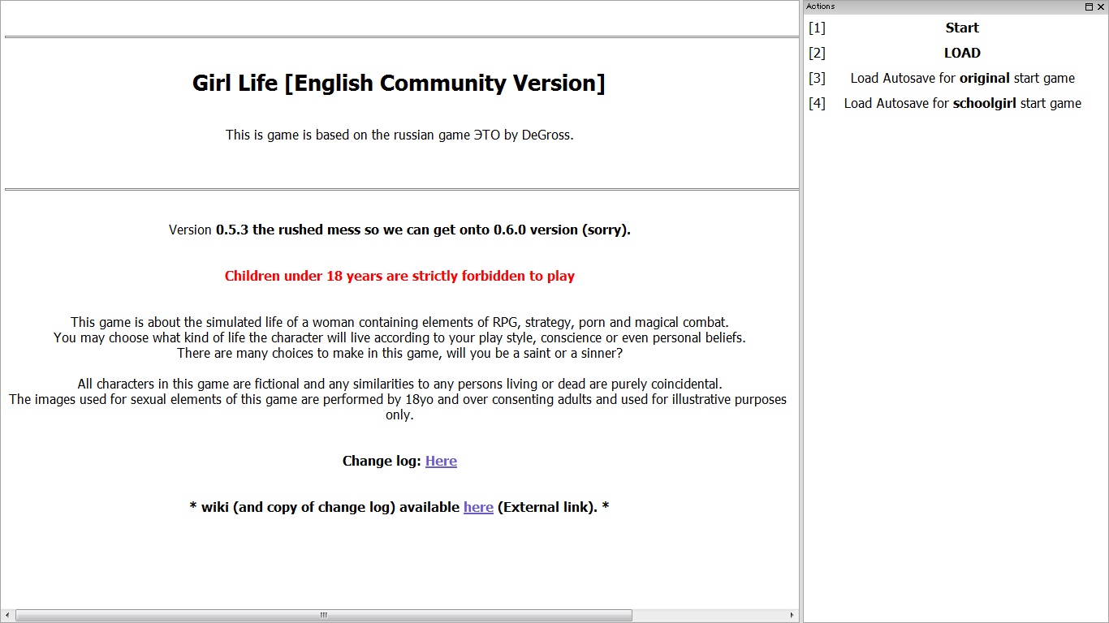Screen dimensions: 1109x623
Task: Click the 'saint or a sinner' line
Action: [399, 353]
